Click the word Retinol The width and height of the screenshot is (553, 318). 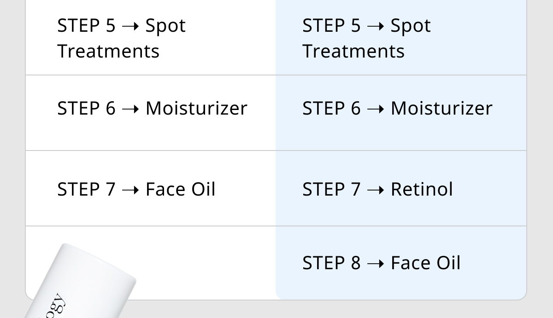click(x=422, y=189)
